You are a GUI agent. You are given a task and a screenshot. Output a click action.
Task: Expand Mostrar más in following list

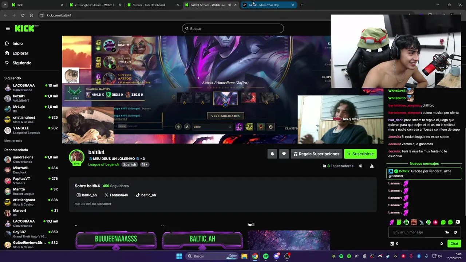[13, 140]
